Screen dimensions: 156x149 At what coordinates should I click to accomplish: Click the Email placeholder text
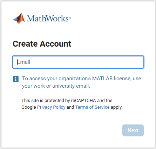click(24, 62)
